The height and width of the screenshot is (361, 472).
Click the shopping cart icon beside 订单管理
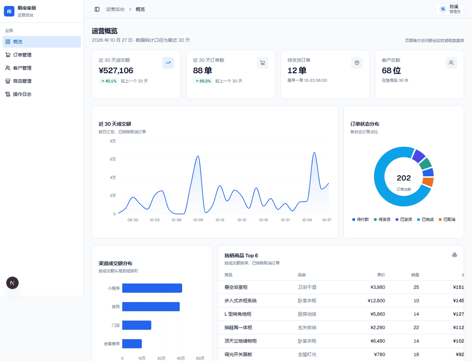(x=8, y=55)
